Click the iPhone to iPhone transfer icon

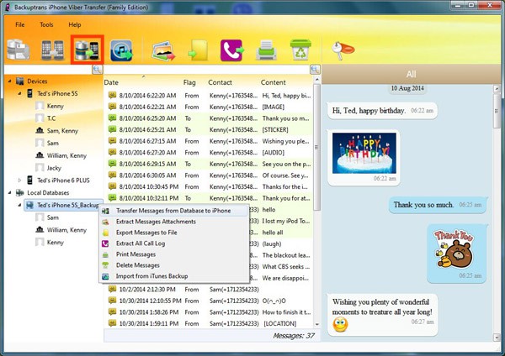(52, 50)
